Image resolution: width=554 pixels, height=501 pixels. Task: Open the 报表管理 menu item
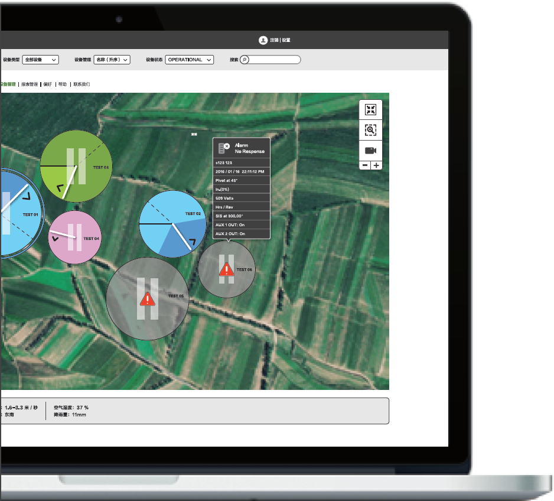click(30, 84)
